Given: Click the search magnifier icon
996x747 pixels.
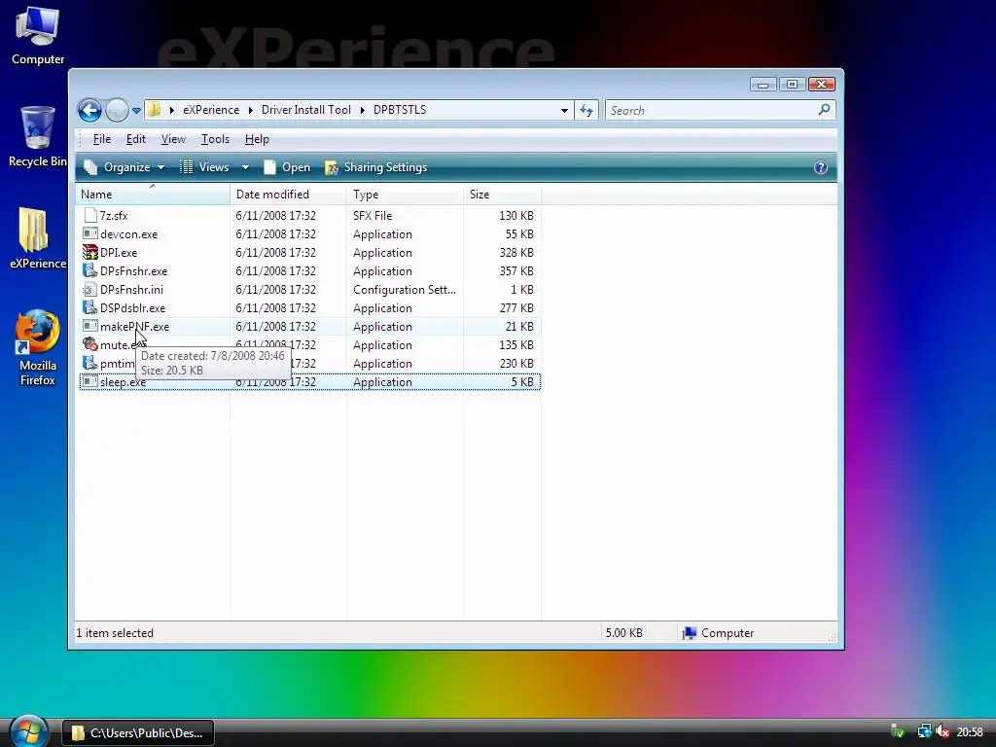Looking at the screenshot, I should point(825,110).
